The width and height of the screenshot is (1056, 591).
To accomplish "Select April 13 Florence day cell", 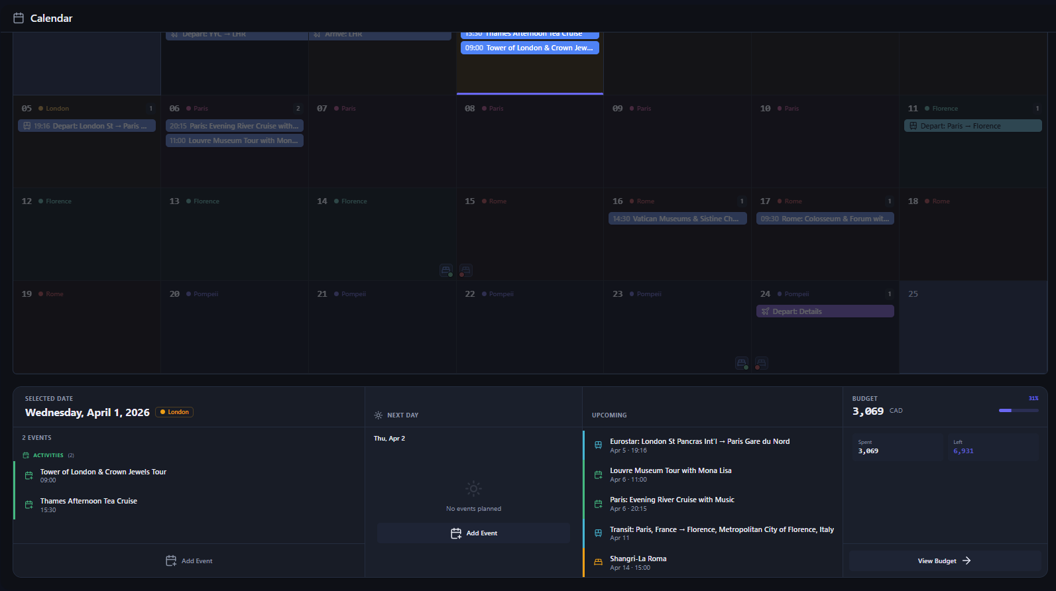I will [x=235, y=234].
